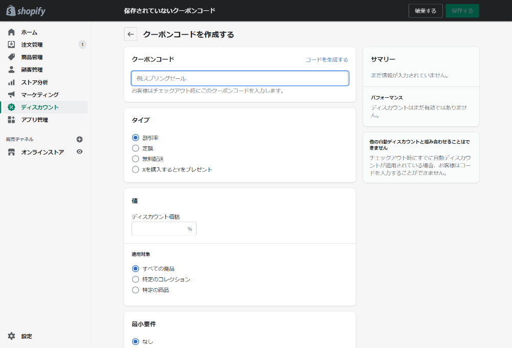Click 保存する button

pyautogui.click(x=462, y=11)
